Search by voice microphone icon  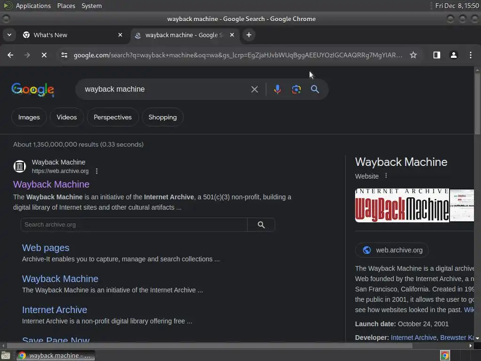277,89
